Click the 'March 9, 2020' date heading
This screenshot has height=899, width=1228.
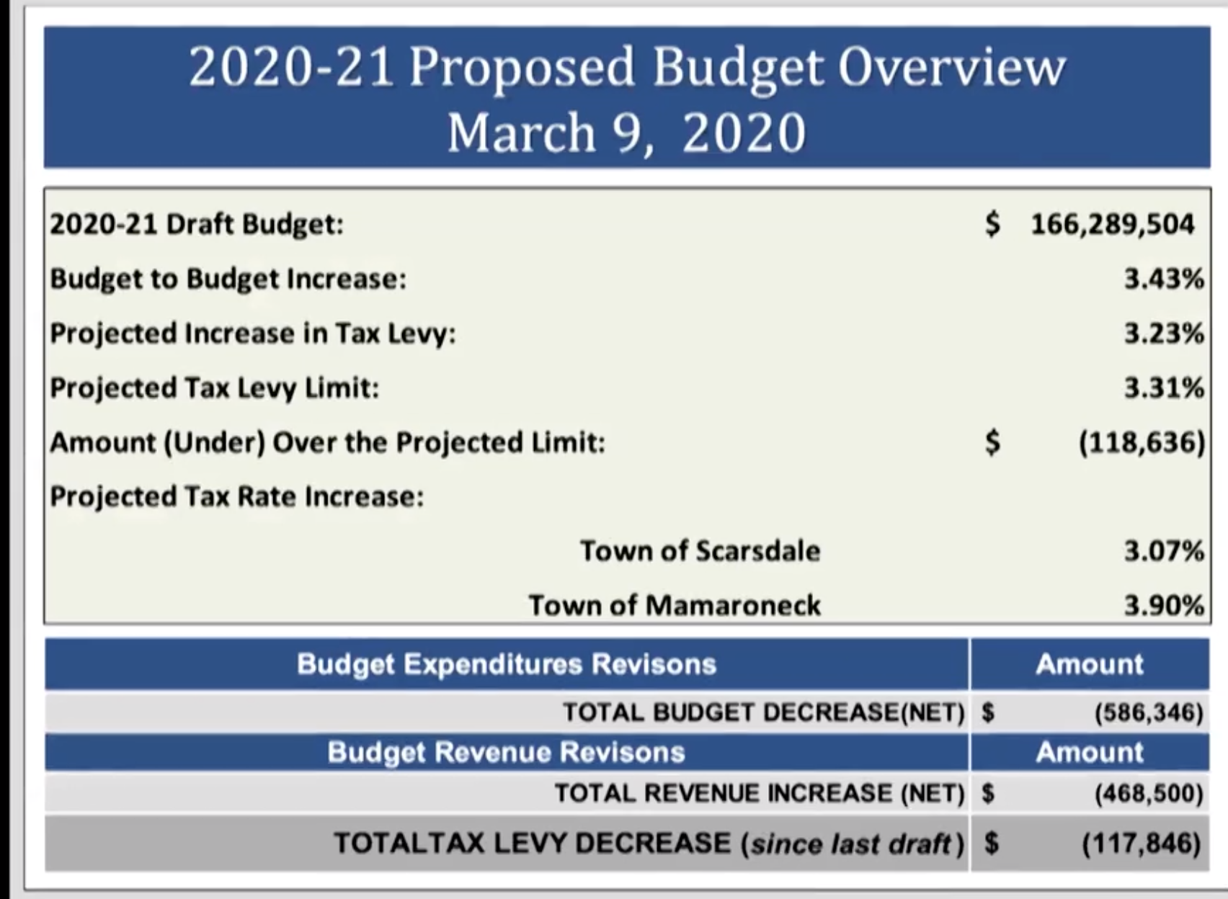pyautogui.click(x=627, y=133)
